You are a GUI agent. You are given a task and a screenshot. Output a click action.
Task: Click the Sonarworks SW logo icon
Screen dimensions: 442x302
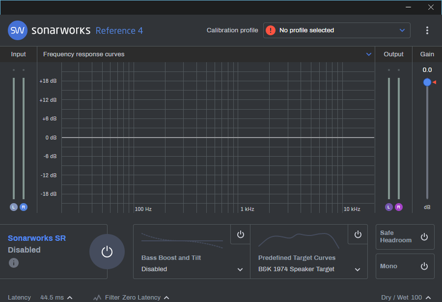coord(18,30)
